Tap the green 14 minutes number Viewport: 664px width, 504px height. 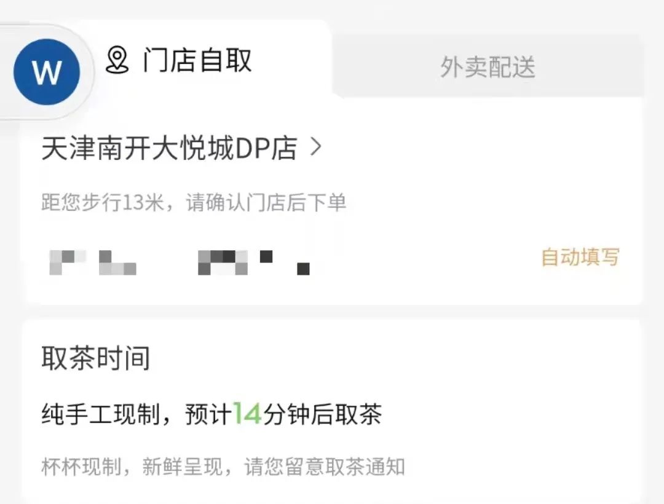coord(248,413)
